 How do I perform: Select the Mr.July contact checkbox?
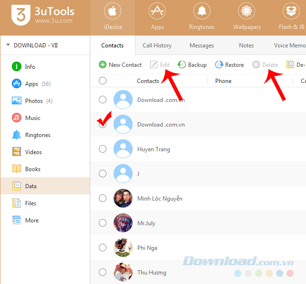click(x=103, y=223)
